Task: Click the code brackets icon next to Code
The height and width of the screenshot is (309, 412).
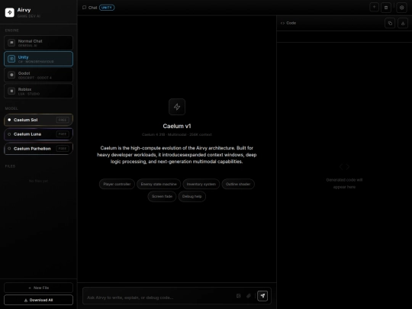Action: click(x=282, y=23)
